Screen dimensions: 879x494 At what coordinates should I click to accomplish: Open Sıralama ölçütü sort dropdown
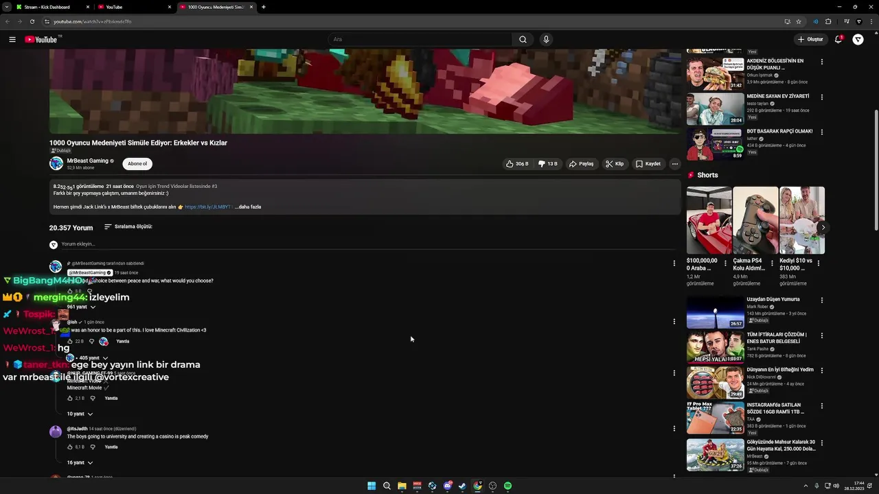(128, 226)
